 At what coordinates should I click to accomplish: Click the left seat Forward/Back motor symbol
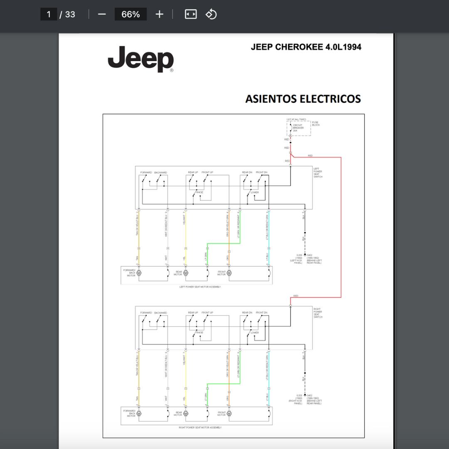tap(139, 273)
